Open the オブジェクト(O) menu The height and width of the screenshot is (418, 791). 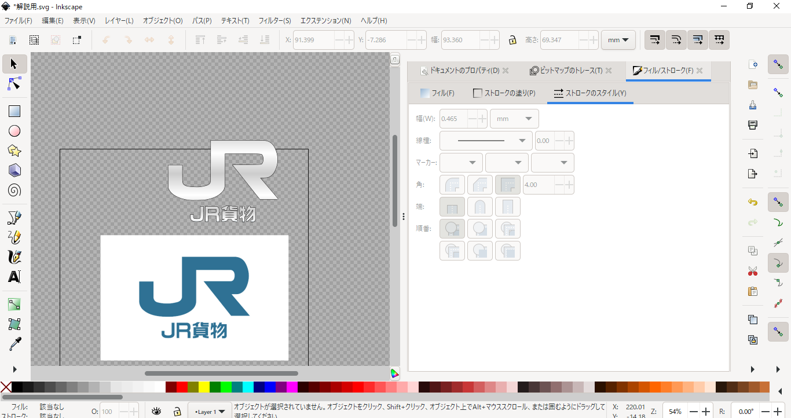click(163, 20)
